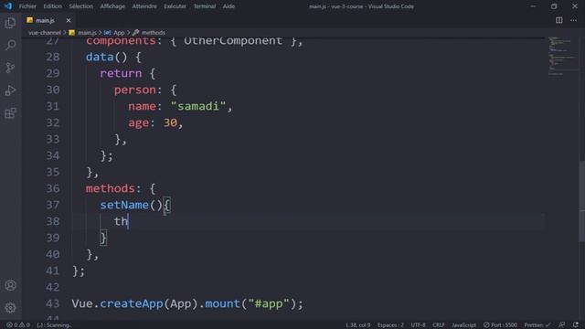585x329 pixels.
Task: Click Live Server Port: 5500 status item
Action: [x=500, y=325]
